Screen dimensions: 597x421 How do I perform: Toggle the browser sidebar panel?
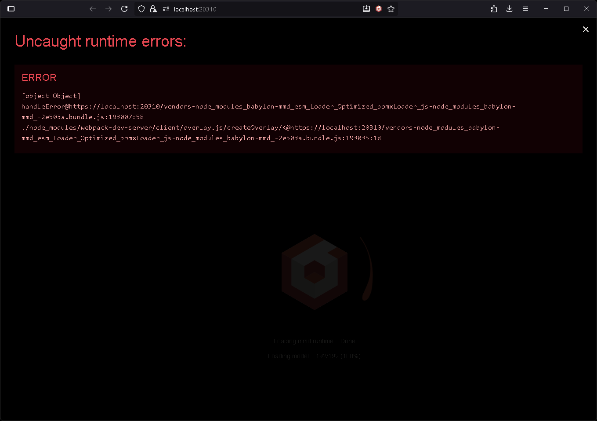pyautogui.click(x=11, y=9)
